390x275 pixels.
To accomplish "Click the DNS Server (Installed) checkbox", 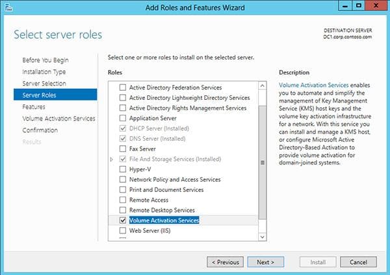I will click(123, 139).
